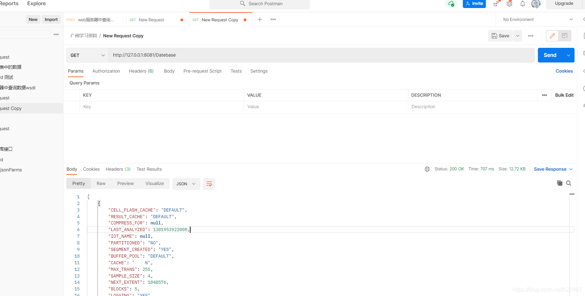Click the query param Description field
This screenshot has height=296, width=585.
(492, 107)
